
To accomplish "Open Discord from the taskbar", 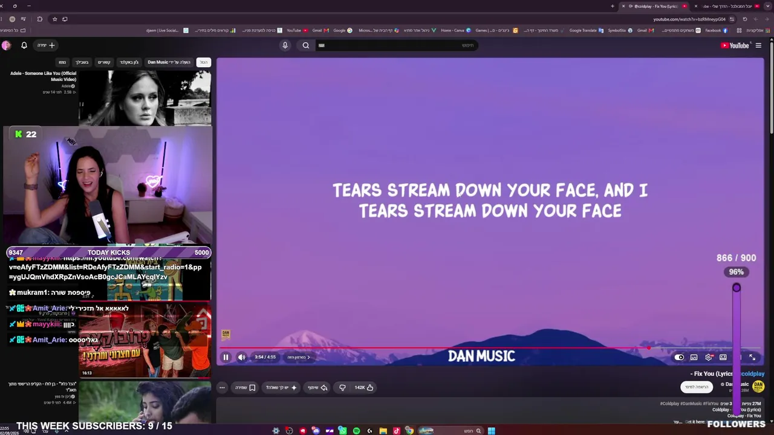I will [x=316, y=431].
